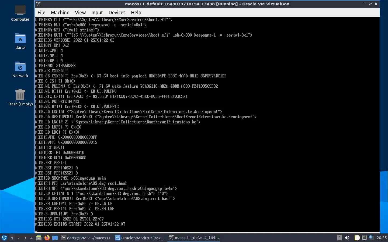Select the dartz home folder icon
388x242 pixels.
[20, 41]
